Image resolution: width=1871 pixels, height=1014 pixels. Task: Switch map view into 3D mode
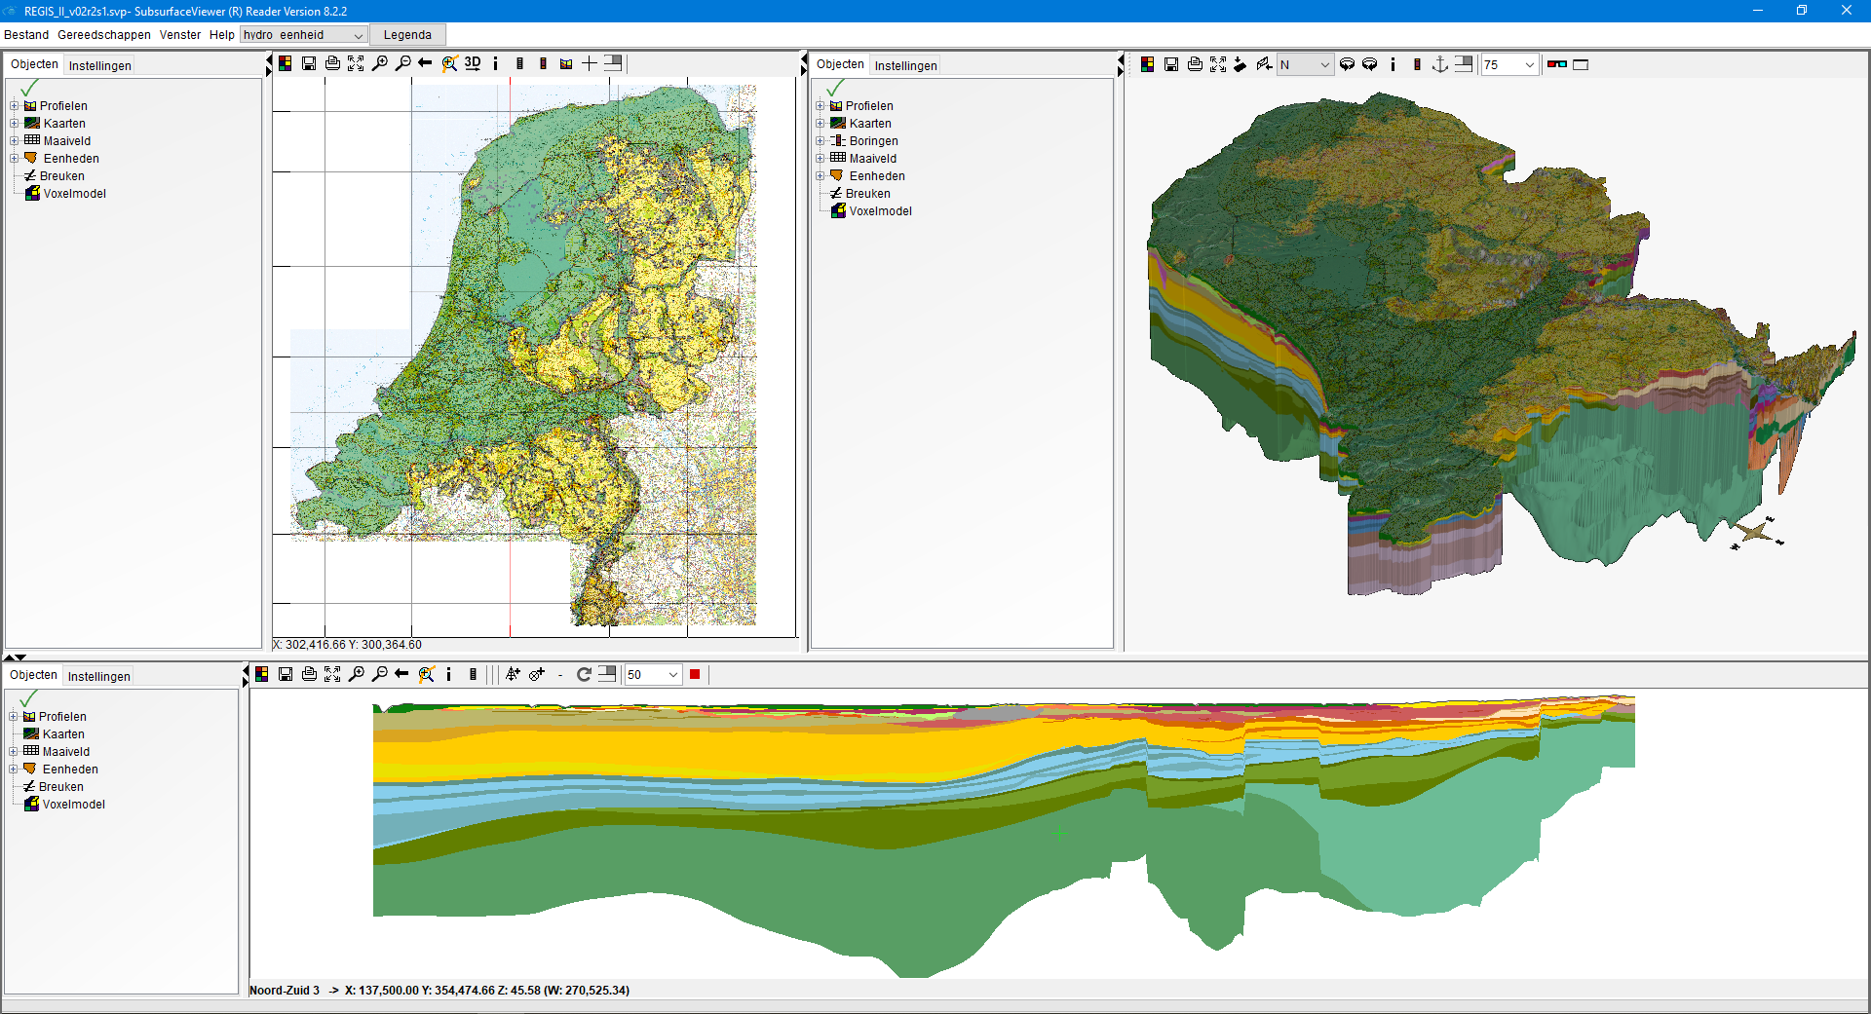coord(473,63)
